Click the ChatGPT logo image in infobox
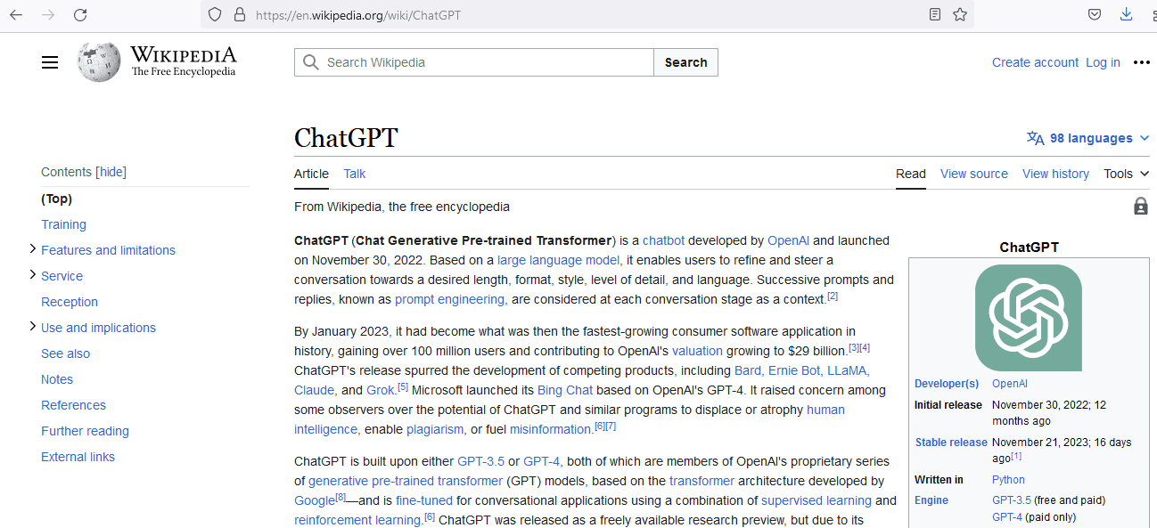 pyautogui.click(x=1028, y=318)
